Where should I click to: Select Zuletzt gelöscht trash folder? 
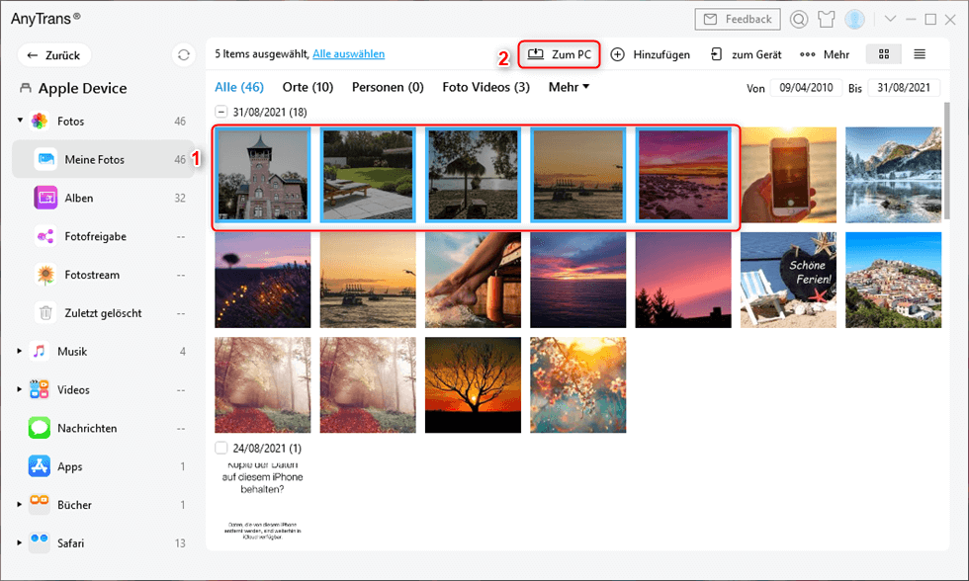point(103,313)
